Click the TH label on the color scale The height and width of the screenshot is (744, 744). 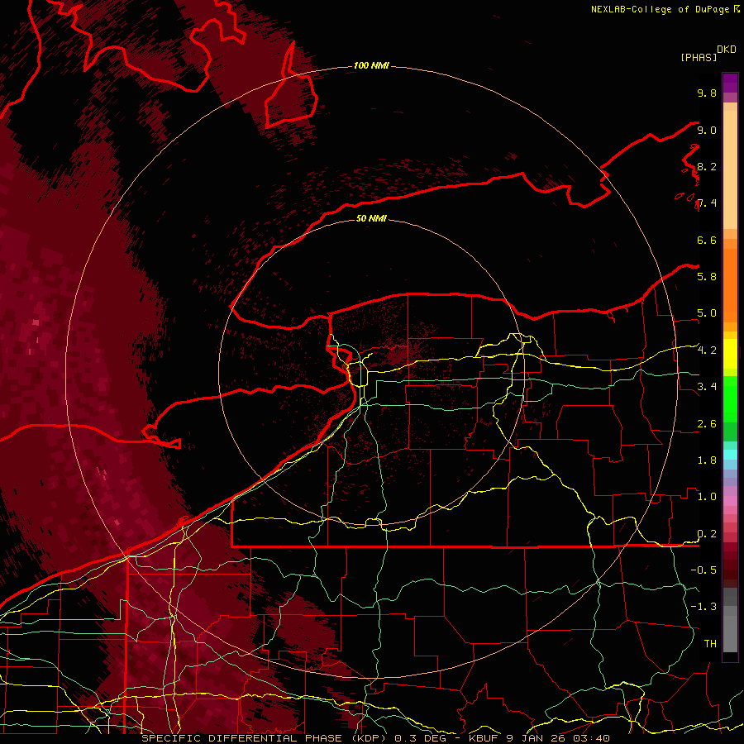pyautogui.click(x=710, y=643)
